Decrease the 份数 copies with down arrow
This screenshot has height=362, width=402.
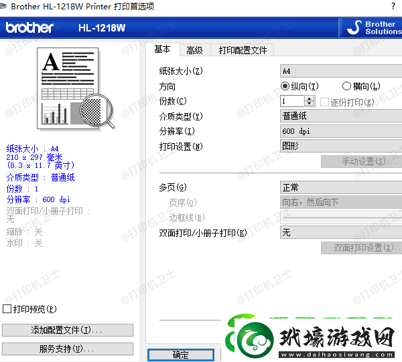click(310, 104)
